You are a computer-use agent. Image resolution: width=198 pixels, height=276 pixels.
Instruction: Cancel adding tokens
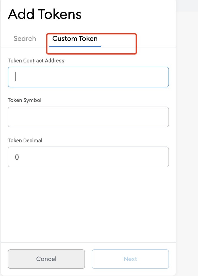point(46,259)
